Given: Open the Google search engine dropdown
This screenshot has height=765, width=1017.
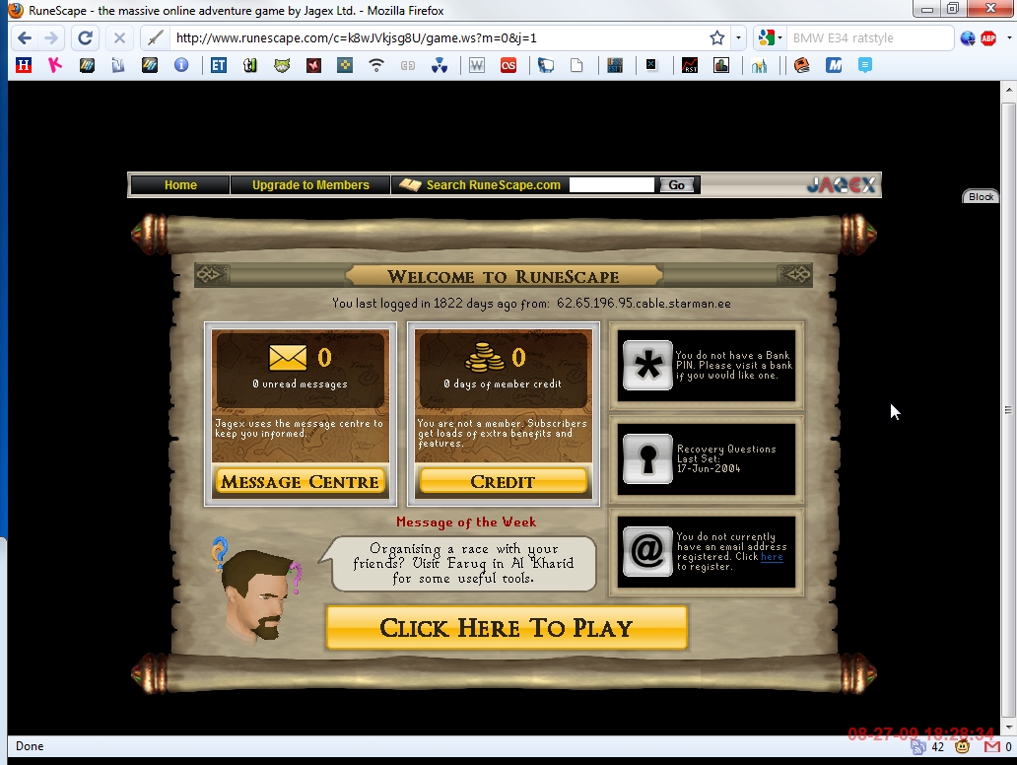Looking at the screenshot, I should click(770, 38).
